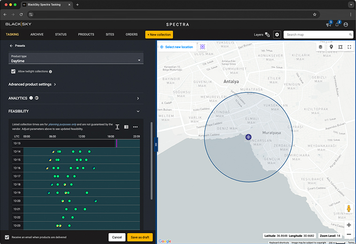Open feasibility more options ellipsis
This screenshot has width=356, height=244.
pos(135,127)
